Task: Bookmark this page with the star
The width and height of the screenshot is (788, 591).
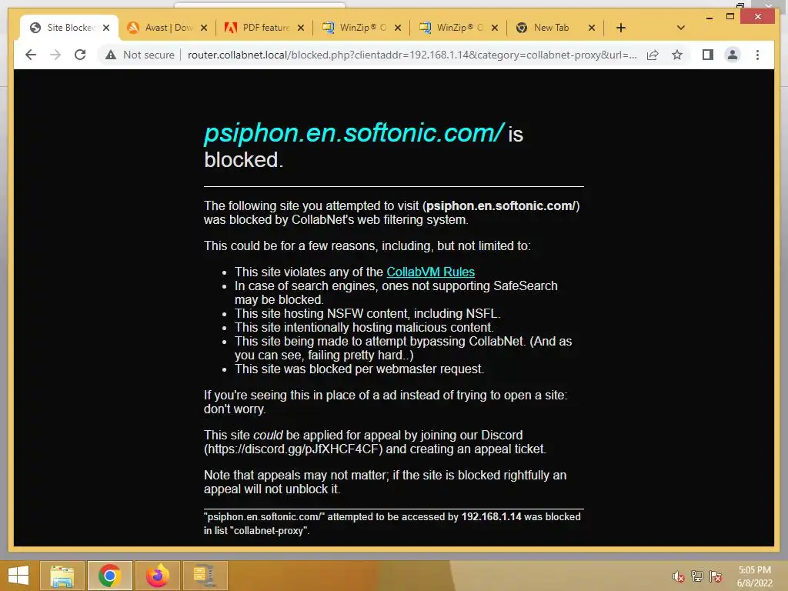Action: tap(677, 55)
